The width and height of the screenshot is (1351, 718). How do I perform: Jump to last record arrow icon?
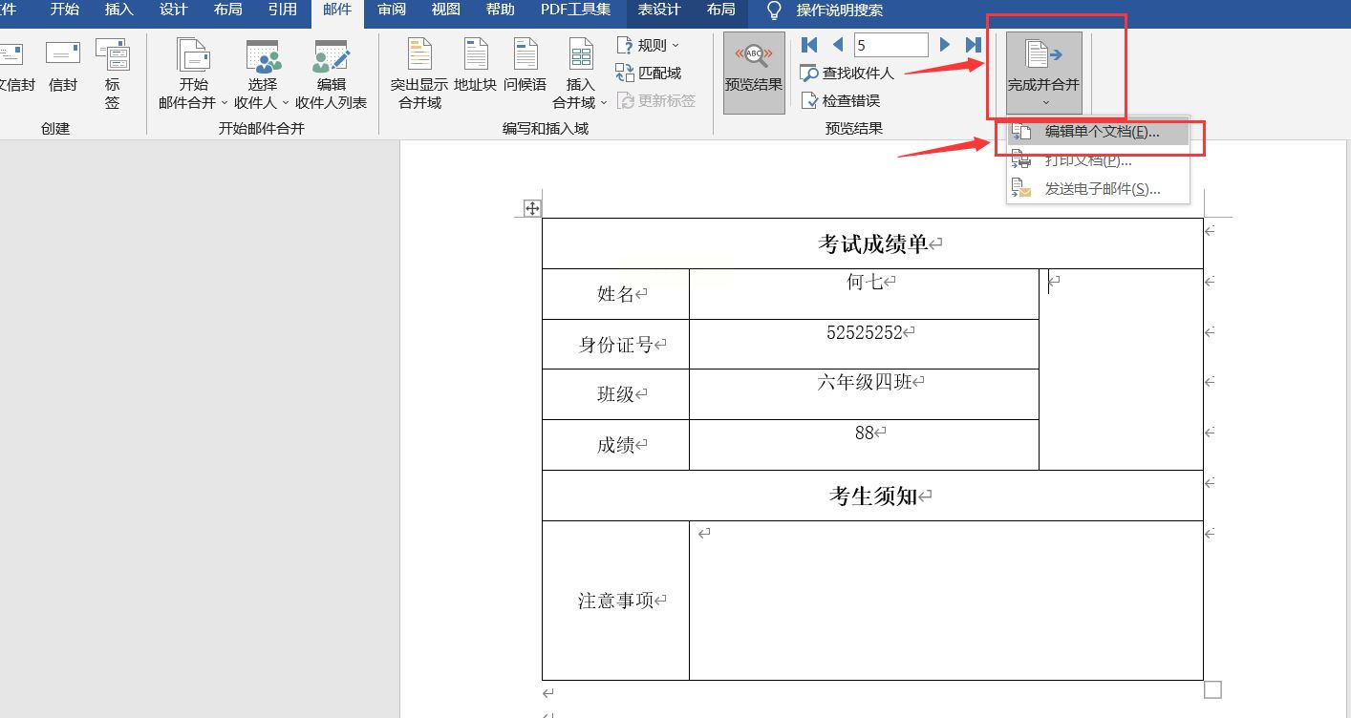[974, 44]
